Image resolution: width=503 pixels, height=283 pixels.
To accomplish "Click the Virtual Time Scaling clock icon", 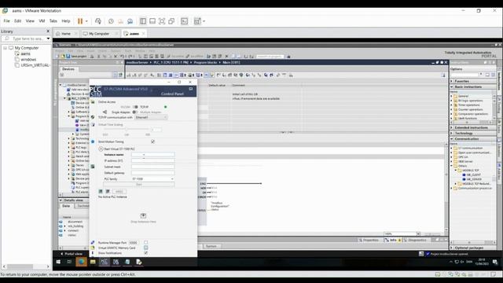I will click(93, 124).
